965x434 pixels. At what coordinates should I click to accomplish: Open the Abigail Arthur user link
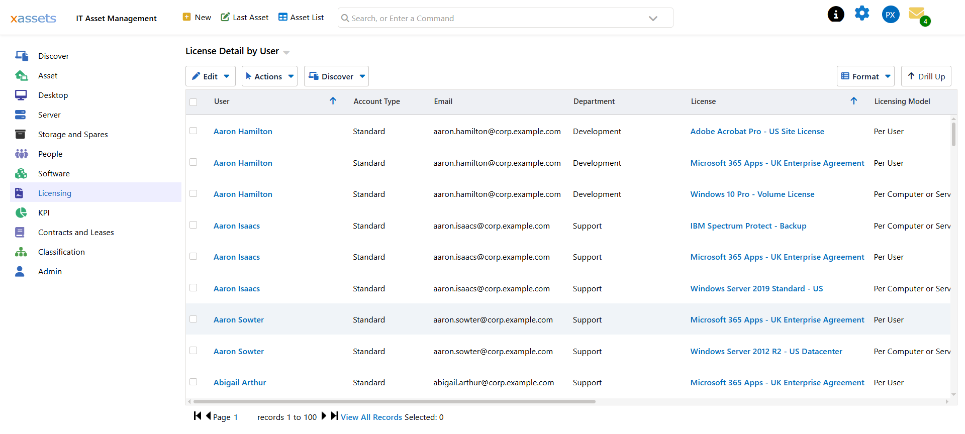(x=240, y=382)
